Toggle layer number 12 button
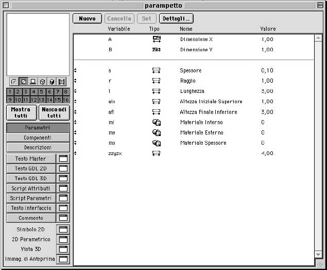 (34, 100)
